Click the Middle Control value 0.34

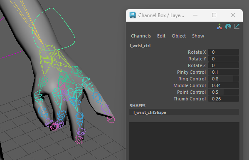click(224, 86)
